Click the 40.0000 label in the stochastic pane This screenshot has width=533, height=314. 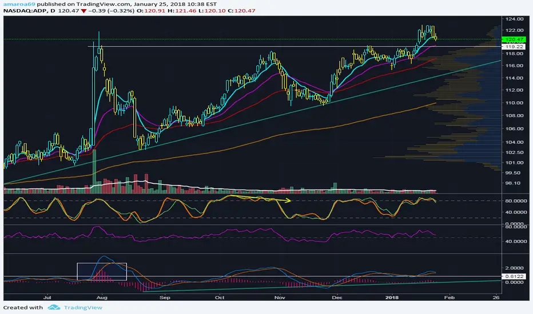tap(516, 212)
